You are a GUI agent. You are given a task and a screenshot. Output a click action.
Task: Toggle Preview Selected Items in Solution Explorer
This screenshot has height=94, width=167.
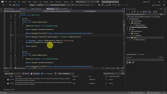click(x=156, y=12)
